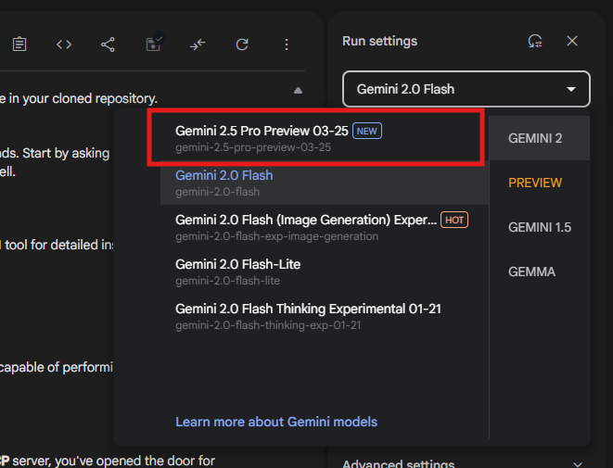
Task: Share the prompt via share icon
Action: point(108,44)
